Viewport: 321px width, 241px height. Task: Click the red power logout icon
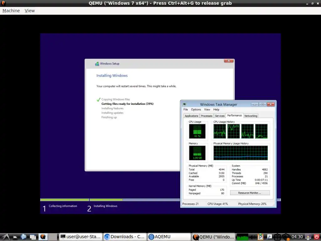pyautogui.click(x=317, y=237)
